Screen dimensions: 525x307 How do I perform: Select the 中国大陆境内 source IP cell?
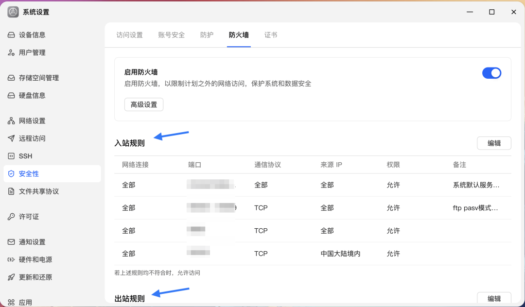340,254
